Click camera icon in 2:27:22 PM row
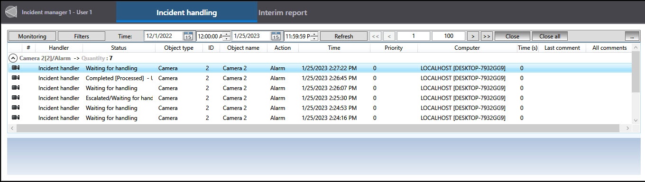 [16, 68]
